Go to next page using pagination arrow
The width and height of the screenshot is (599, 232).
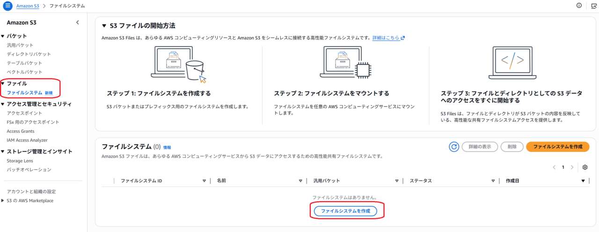coord(572,167)
